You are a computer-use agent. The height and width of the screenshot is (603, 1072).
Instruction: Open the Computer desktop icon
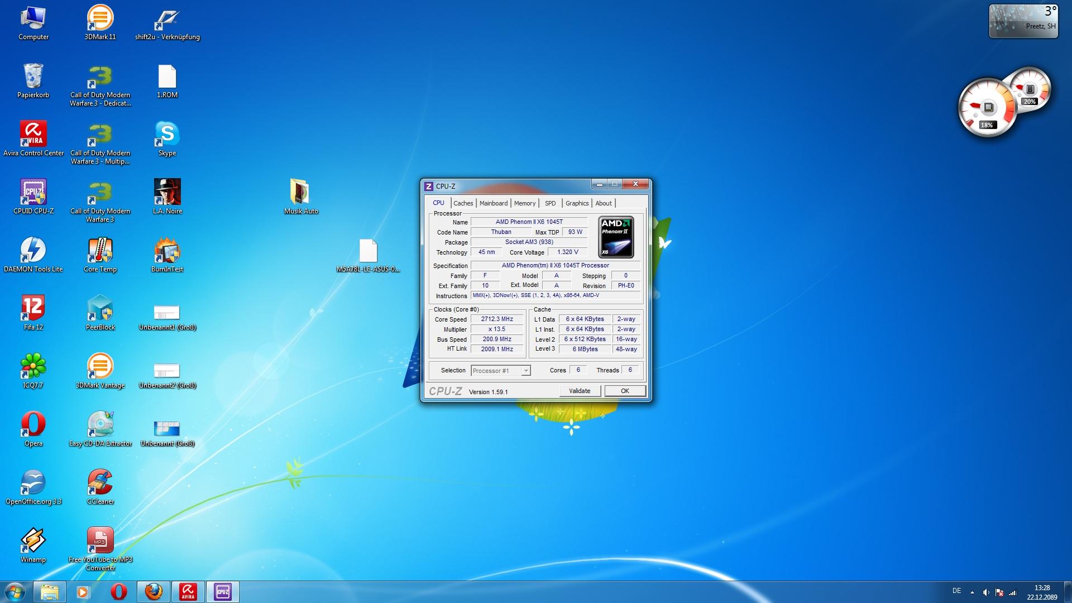33,23
